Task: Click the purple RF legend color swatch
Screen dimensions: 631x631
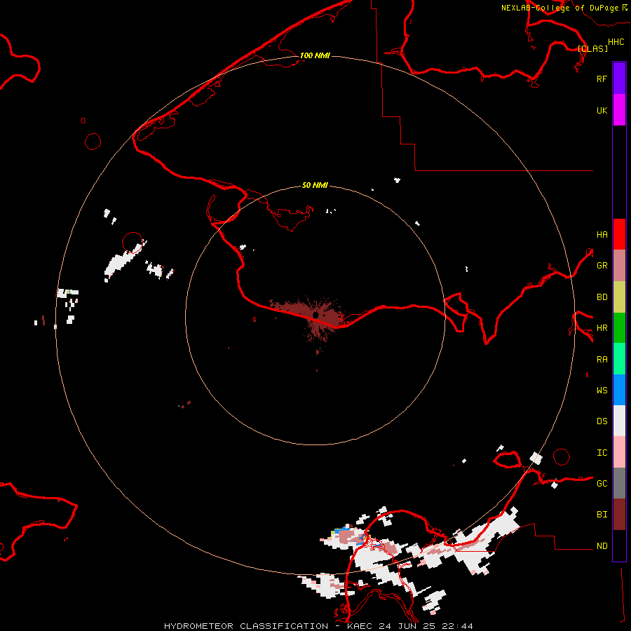Action: pyautogui.click(x=619, y=79)
